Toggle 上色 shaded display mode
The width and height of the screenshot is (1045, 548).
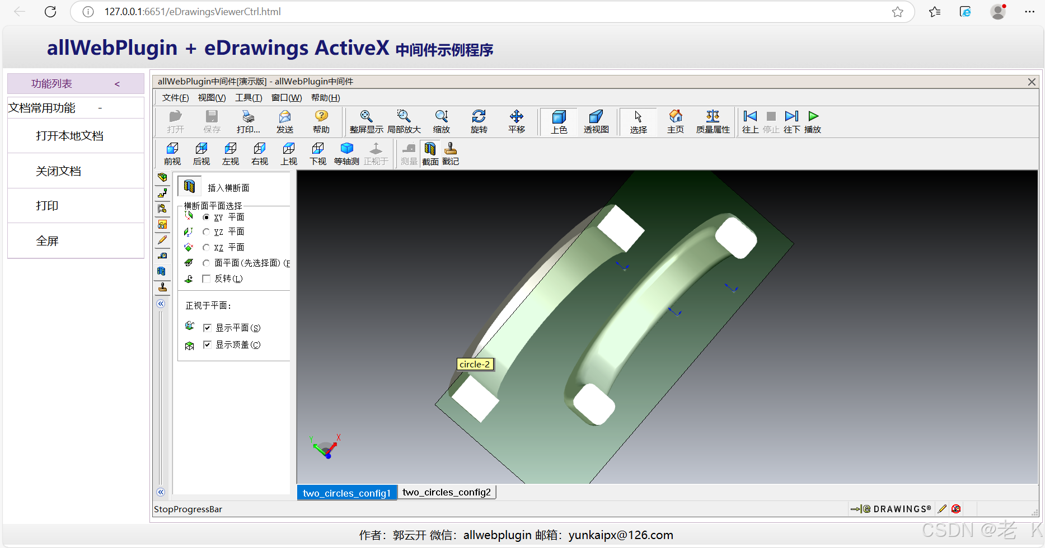[559, 121]
